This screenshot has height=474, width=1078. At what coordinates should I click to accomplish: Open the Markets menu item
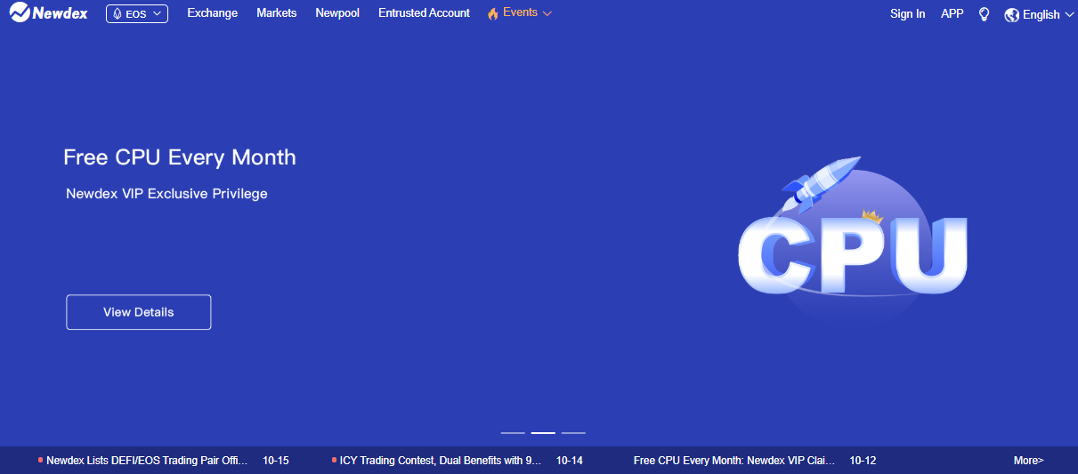(x=276, y=13)
